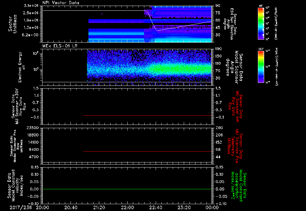Click the 10⁷ tick on NF color bar
Image resolution: width=306 pixels, height=211 pixels.
point(267,34)
